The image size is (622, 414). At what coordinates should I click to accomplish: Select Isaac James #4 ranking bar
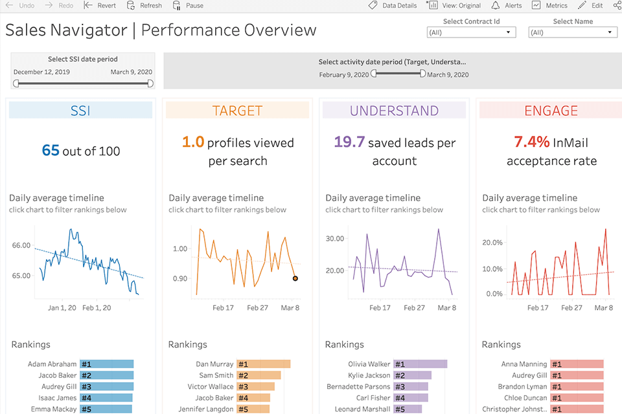point(106,398)
